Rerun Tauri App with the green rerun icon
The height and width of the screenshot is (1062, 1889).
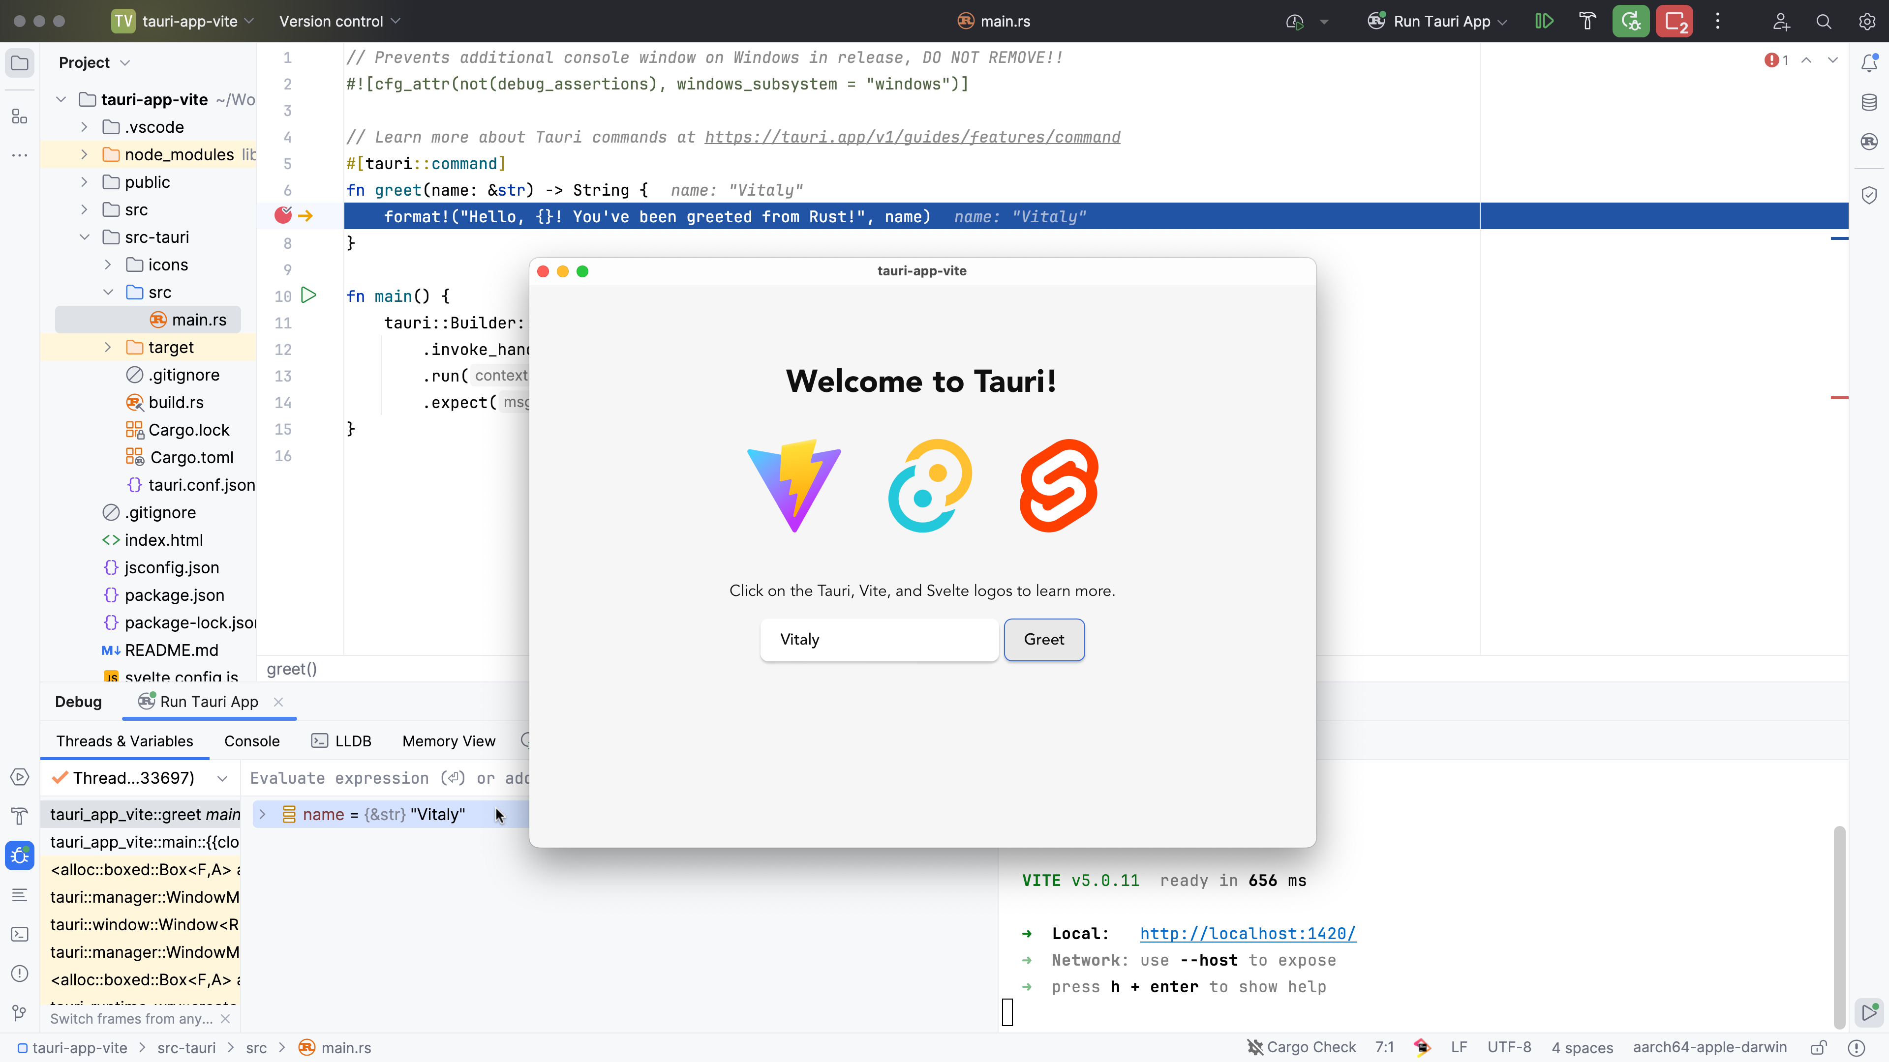(1630, 21)
